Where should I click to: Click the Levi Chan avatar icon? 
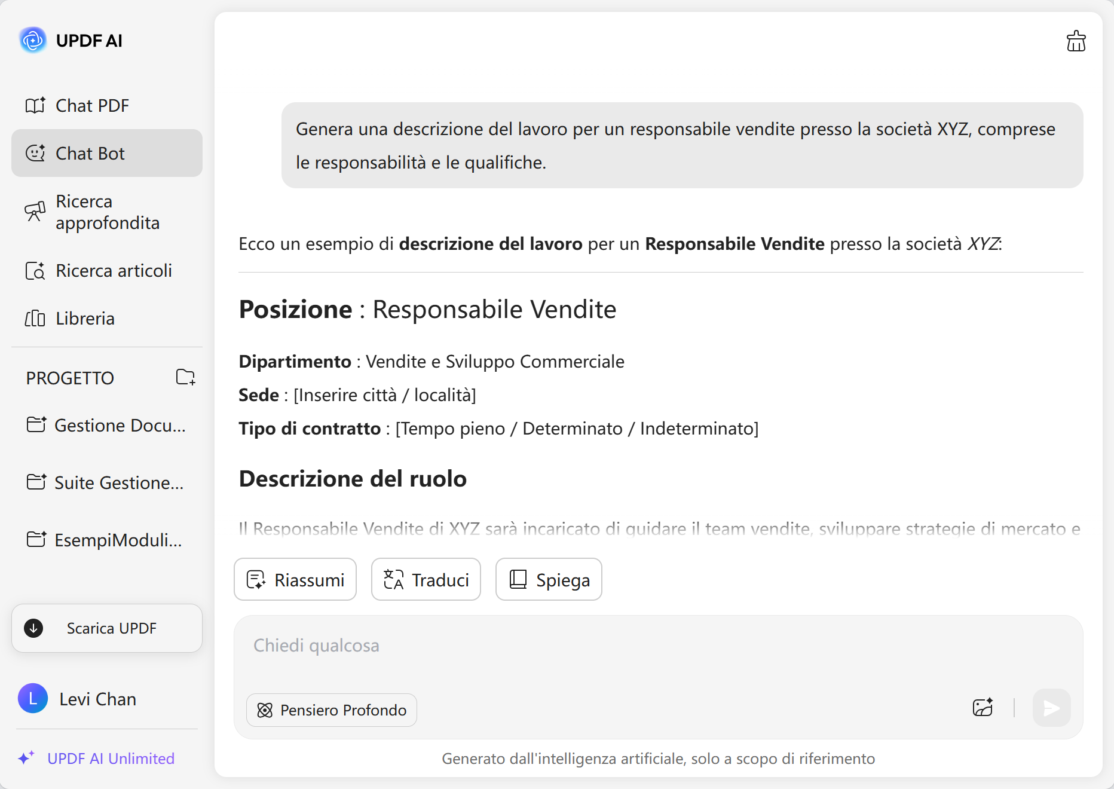pos(33,699)
